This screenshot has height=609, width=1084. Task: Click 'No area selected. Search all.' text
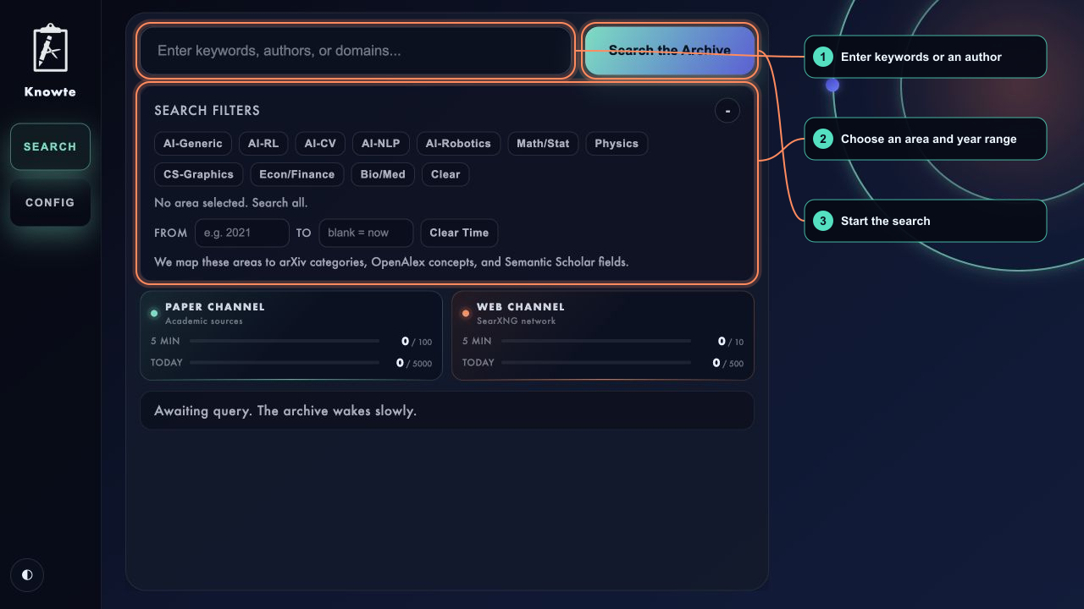231,203
